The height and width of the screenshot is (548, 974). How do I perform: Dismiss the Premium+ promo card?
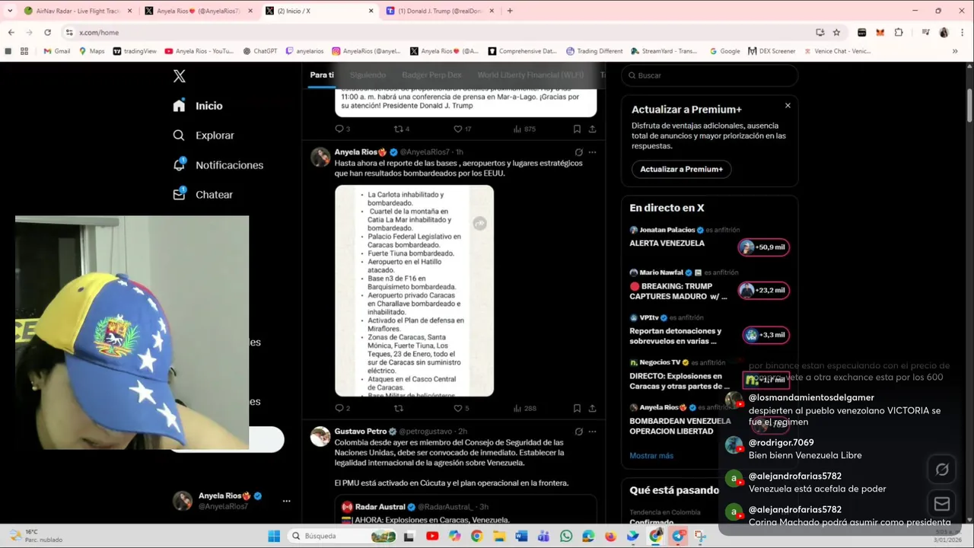[x=788, y=106]
